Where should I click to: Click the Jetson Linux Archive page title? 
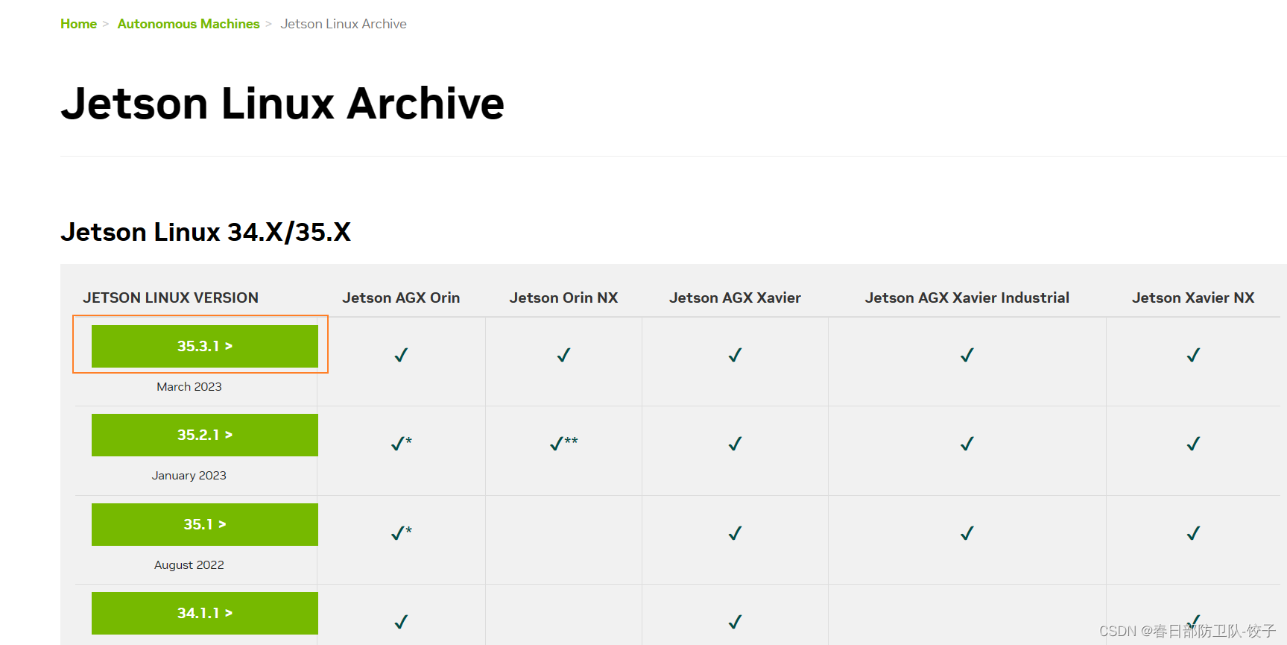[x=282, y=103]
